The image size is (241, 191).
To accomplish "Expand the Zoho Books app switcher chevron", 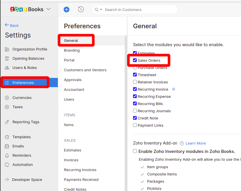I will tap(48, 9).
